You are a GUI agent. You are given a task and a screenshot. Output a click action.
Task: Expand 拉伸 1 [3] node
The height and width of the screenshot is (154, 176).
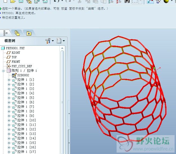pyautogui.click(x=9, y=89)
